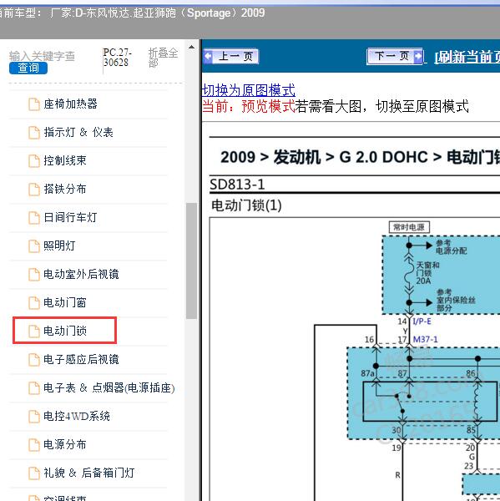Open the 电控4WD系统 document icon
The width and height of the screenshot is (500, 501).
point(34,417)
